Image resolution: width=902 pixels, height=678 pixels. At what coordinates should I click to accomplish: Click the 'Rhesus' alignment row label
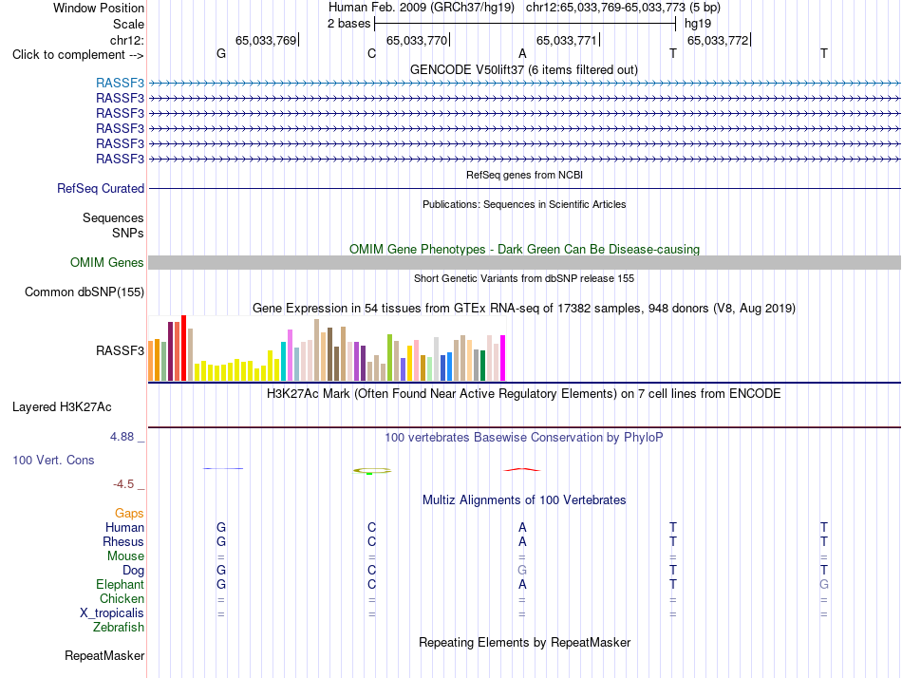pos(123,541)
